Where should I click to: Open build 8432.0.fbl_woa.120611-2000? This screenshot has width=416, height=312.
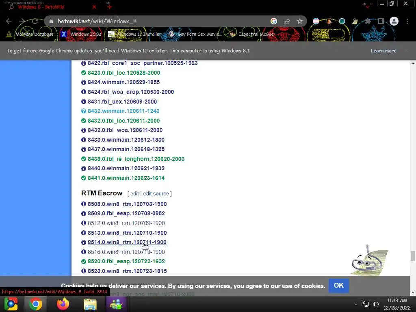click(125, 130)
